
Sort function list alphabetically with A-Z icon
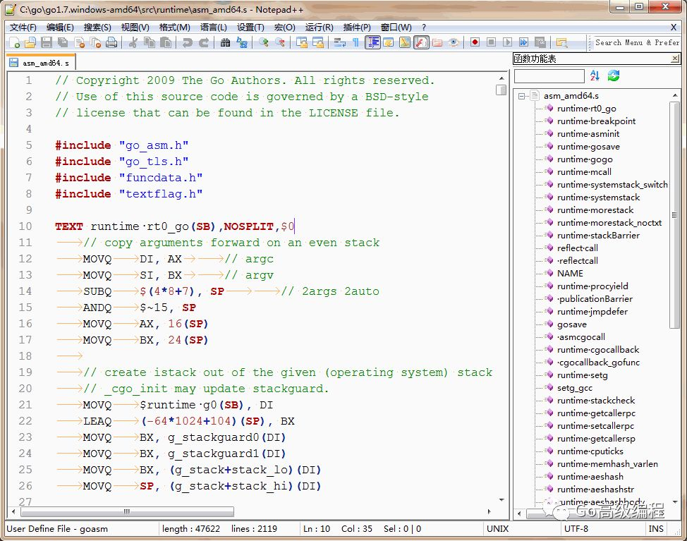595,76
